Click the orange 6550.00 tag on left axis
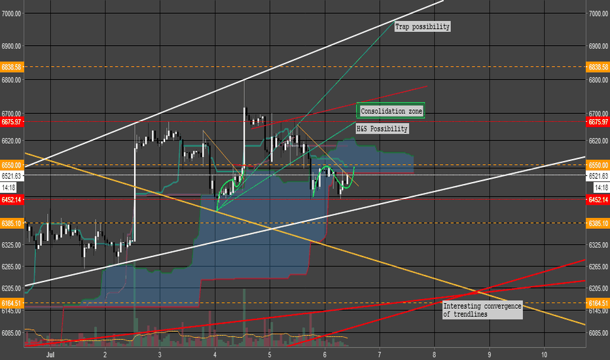Image resolution: width=610 pixels, height=360 pixels. pos(12,165)
